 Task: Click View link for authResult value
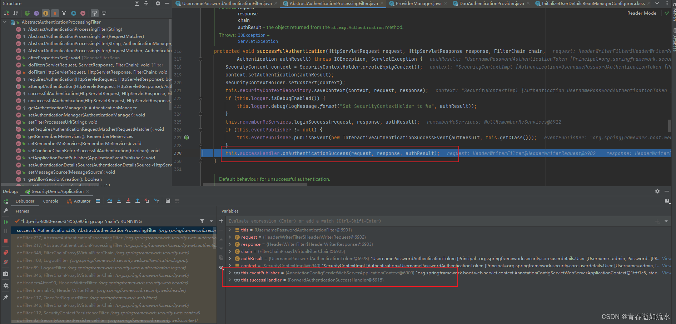(666, 259)
